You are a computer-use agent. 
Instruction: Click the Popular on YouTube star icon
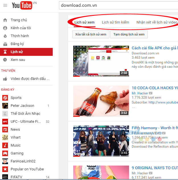[5, 169]
